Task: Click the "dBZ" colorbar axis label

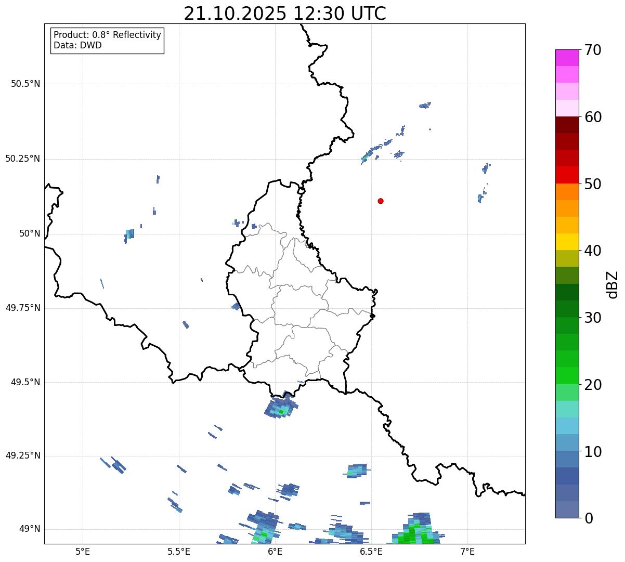Action: tap(613, 284)
